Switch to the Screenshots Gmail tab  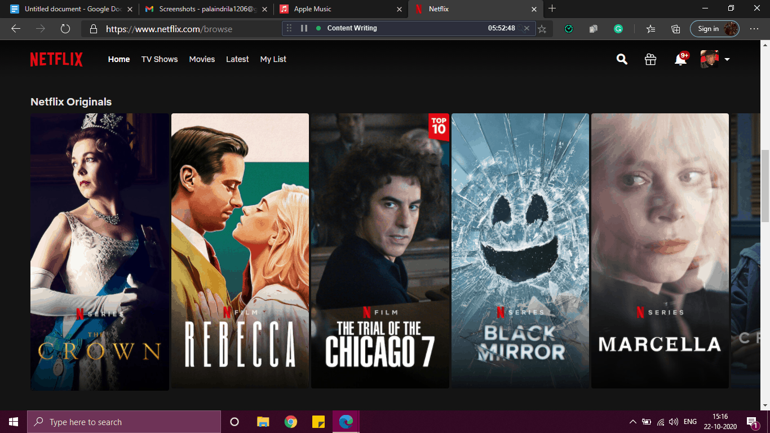(205, 9)
